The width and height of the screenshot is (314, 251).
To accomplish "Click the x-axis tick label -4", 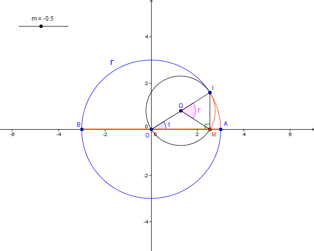I will point(58,135).
